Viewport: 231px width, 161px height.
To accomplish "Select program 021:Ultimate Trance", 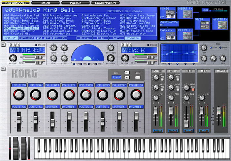I will point(98,29).
